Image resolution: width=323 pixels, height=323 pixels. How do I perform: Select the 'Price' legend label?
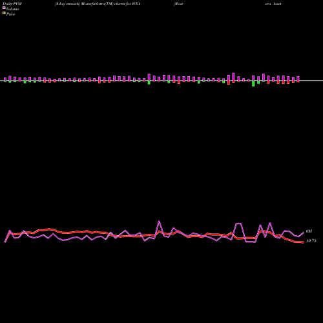[10, 14]
